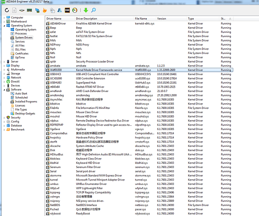The width and height of the screenshot is (259, 216).
Task: Click the Database tree icon
Action: 8,126
